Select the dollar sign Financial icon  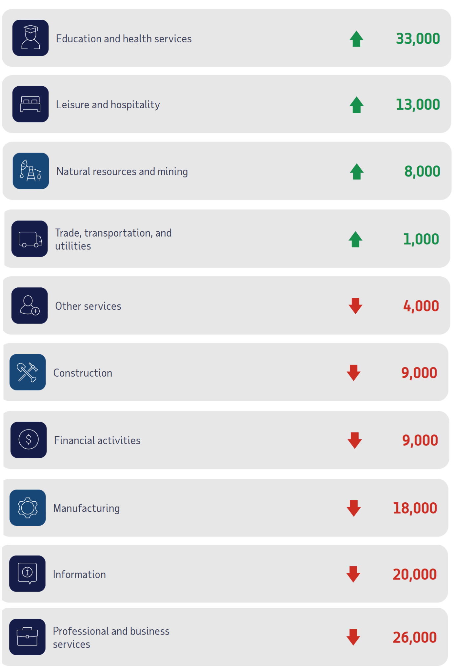click(29, 440)
